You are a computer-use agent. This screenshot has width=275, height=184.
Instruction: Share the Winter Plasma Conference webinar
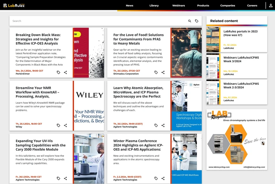(x=163, y=178)
